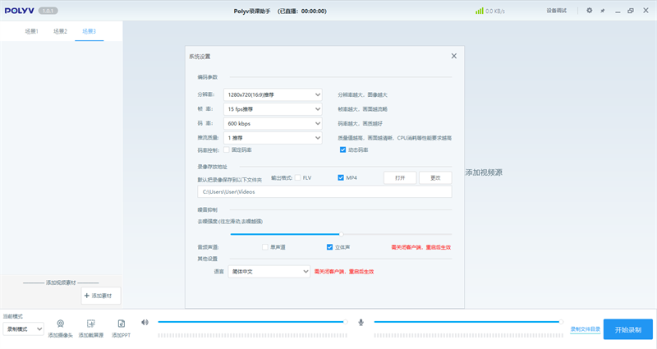Viewport: 657px width, 349px height.
Task: Close the system settings dialog
Action: click(453, 56)
